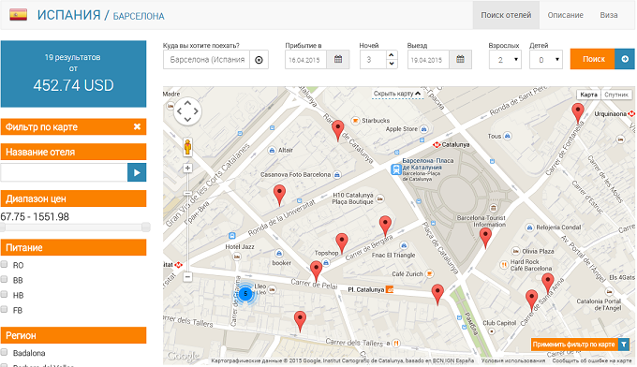Collapse the Регион filter header
The image size is (637, 367).
click(x=73, y=335)
